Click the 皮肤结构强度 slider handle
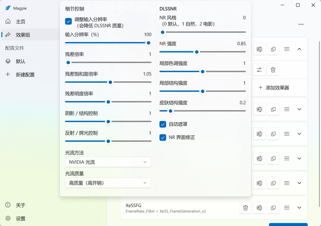Screen dimensions: 321x226 click(170, 111)
